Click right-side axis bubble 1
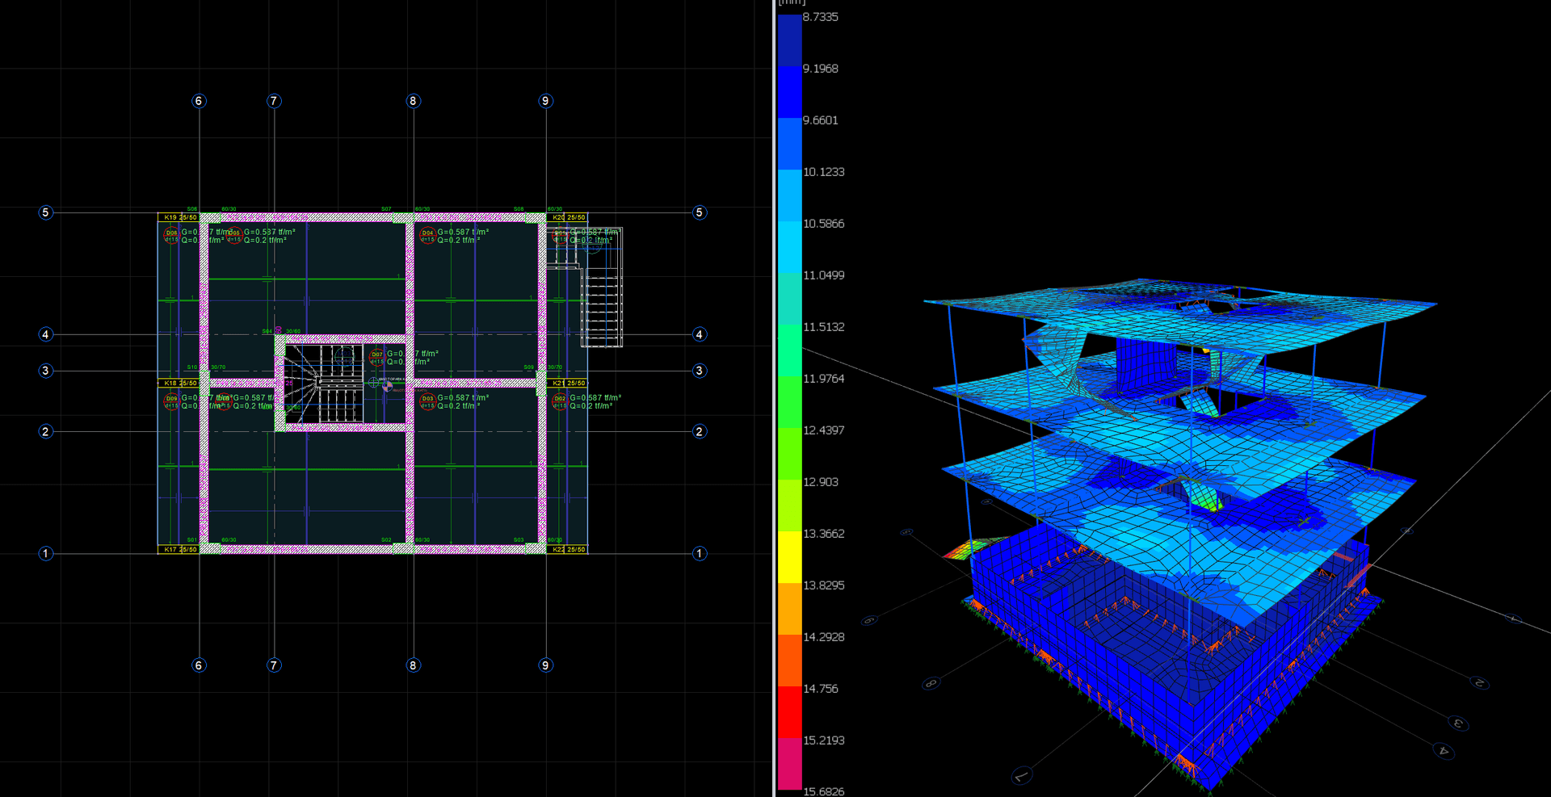 700,553
